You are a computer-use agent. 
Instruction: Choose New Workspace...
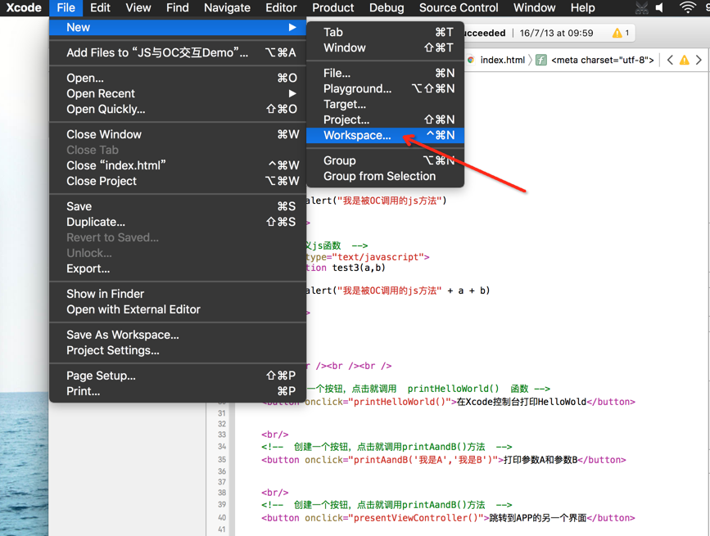click(386, 135)
